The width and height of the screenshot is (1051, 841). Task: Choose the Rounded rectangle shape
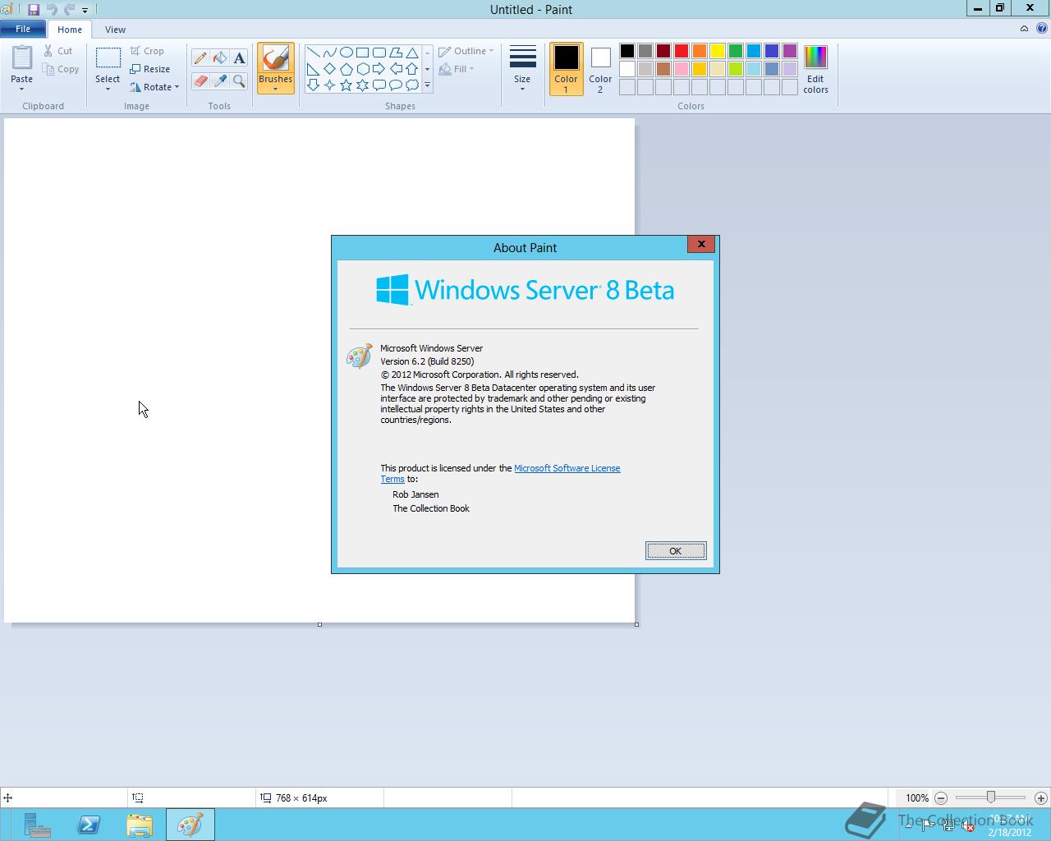pyautogui.click(x=379, y=53)
